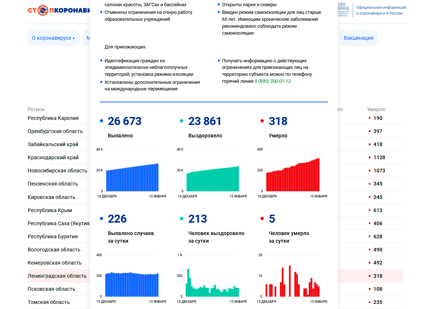Select Томская область in the table

pos(49,302)
